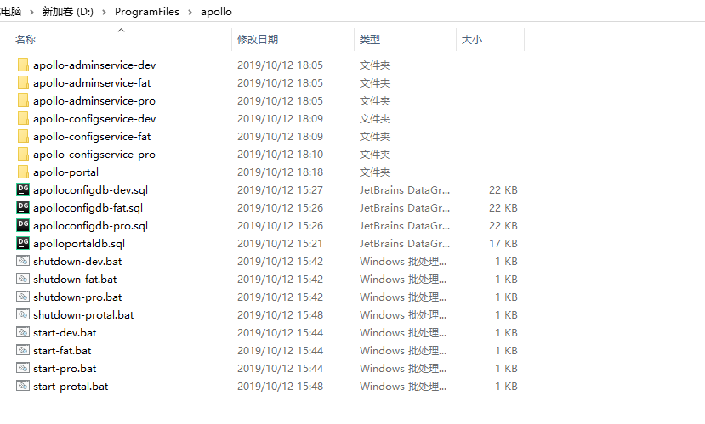705x424 pixels.
Task: Expand chevron after 新加卷 (D:) breadcrumb
Action: (104, 12)
